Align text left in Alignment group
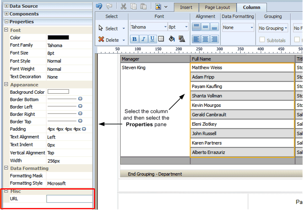This screenshot has height=210, width=303. pyautogui.click(x=196, y=39)
